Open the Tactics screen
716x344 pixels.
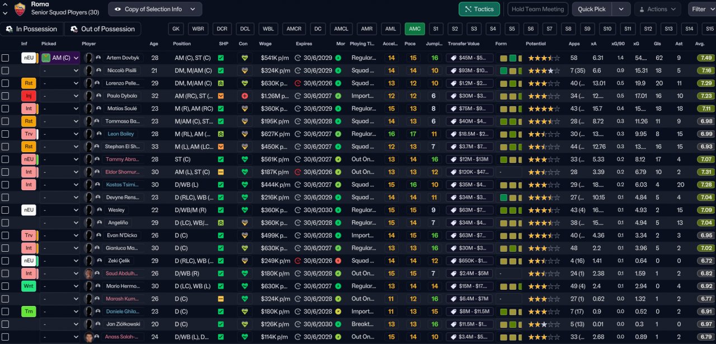[x=479, y=9]
